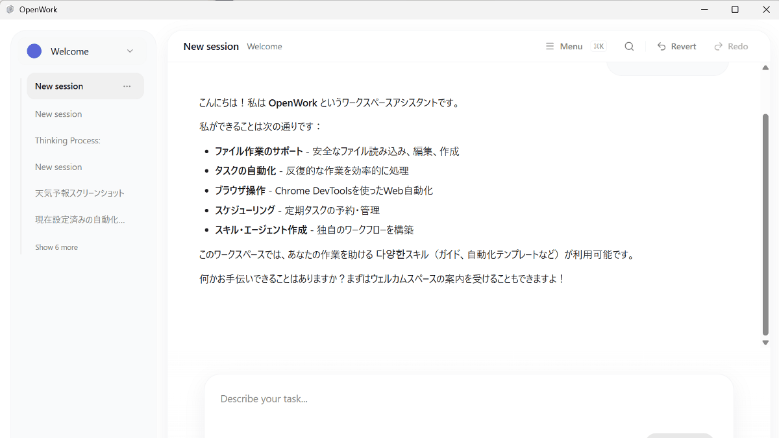Click the chat scrollbar down arrow
This screenshot has width=779, height=438.
(x=765, y=342)
